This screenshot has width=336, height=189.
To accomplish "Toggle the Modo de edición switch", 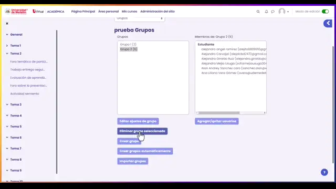I will pos(325,12).
